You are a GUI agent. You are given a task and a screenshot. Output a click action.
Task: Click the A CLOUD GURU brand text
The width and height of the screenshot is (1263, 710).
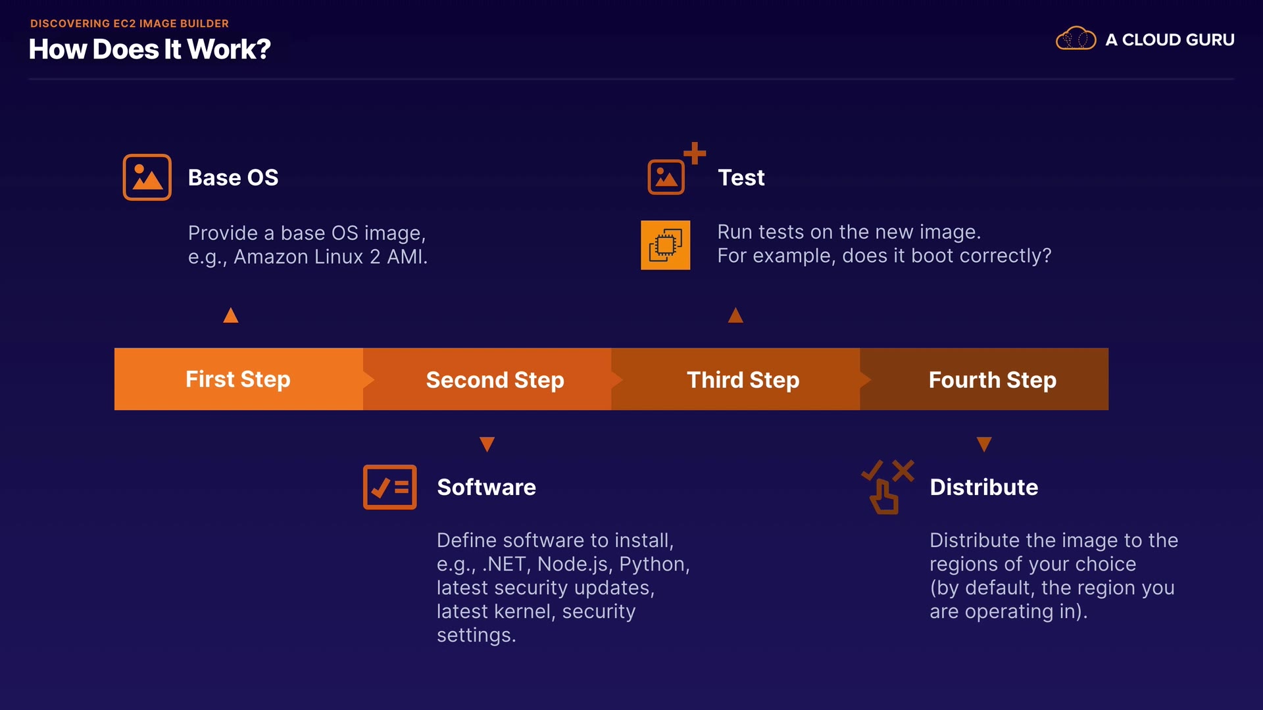click(1170, 39)
